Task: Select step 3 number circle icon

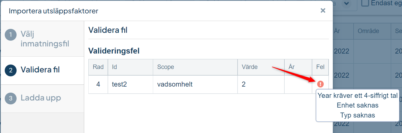Action: [11, 98]
